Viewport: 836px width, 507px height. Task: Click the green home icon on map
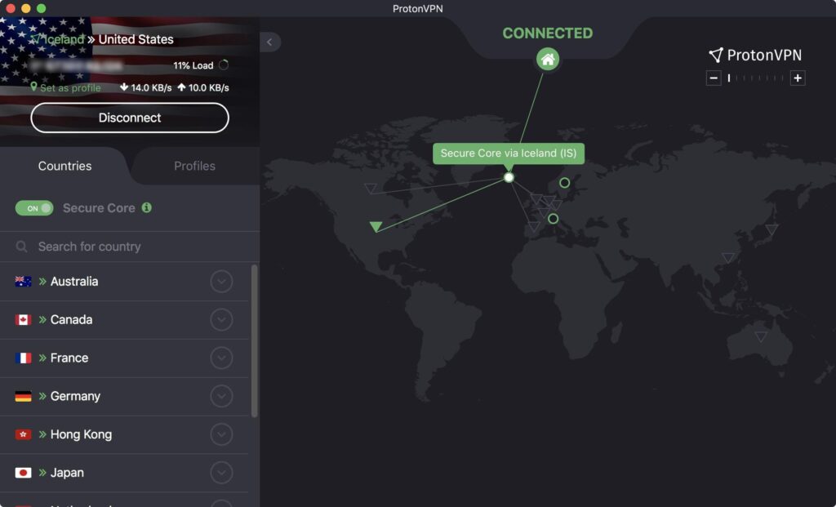pos(548,59)
